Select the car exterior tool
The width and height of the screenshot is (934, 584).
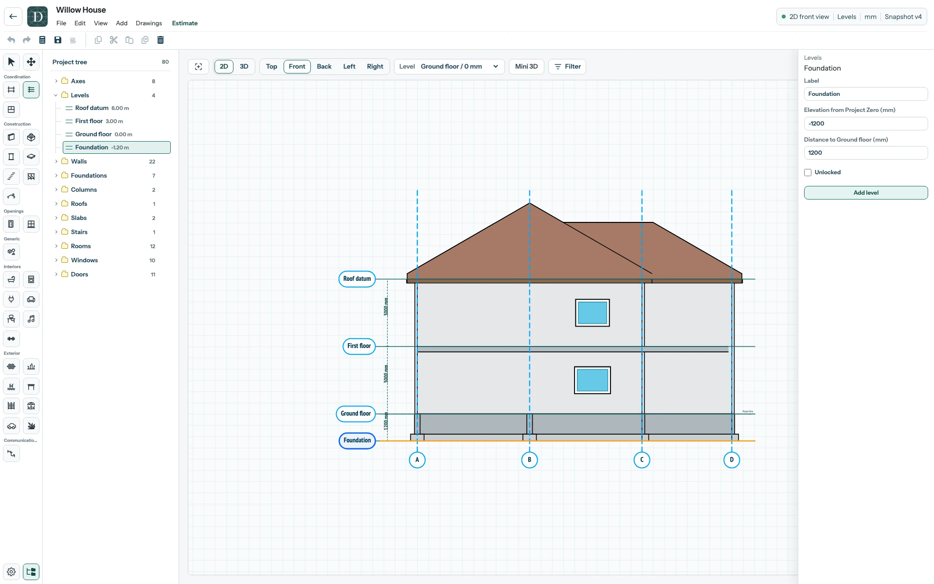pos(11,426)
